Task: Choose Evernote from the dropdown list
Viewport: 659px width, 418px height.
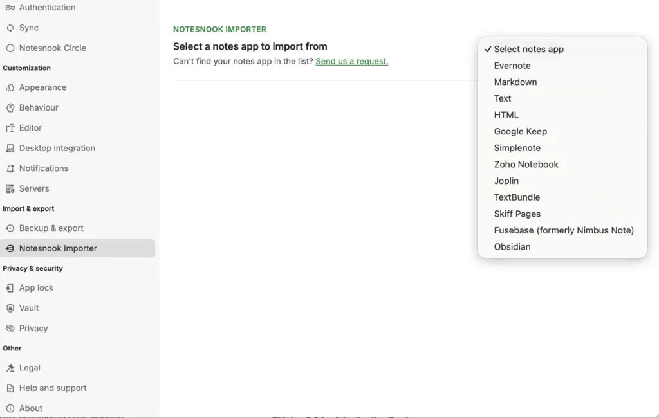Action: click(562, 66)
